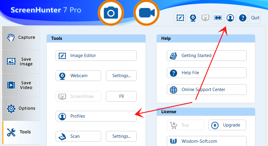Click the Upgrade license button
Image resolution: width=268 pixels, height=146 pixels.
point(227,125)
